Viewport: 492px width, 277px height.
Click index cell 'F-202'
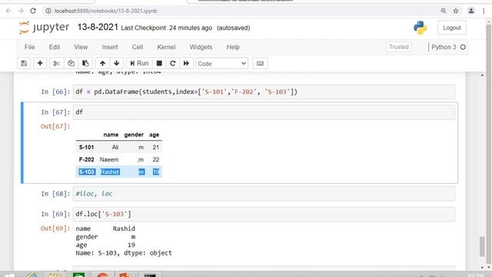[86, 159]
